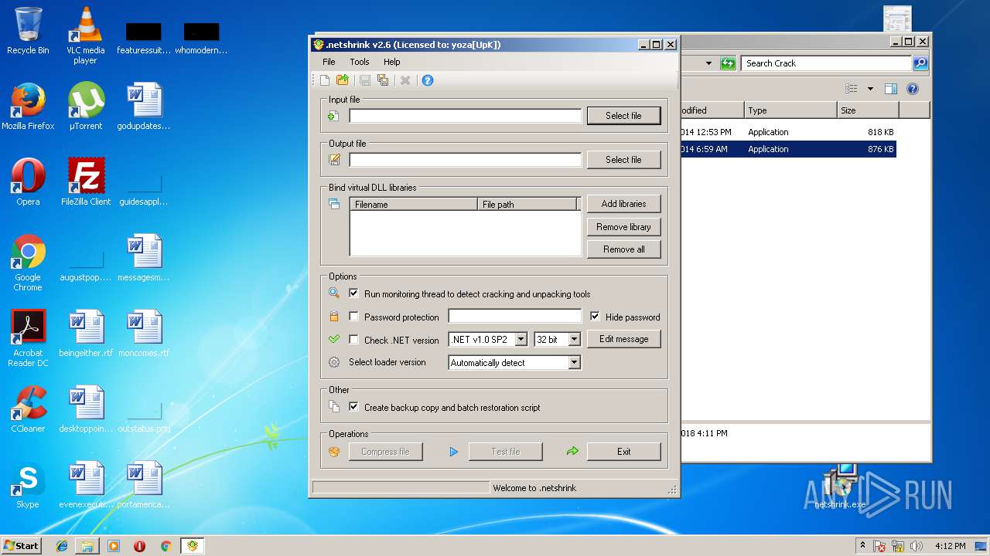Viewport: 990px width, 556px height.
Task: Click the search magnifier in Explorer window
Action: (x=920, y=63)
